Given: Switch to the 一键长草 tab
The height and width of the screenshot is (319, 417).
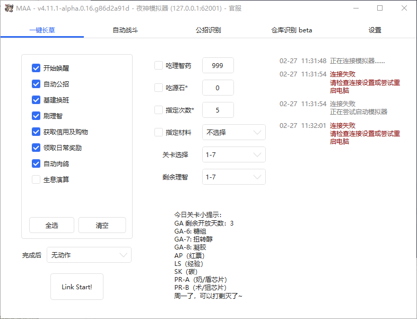Looking at the screenshot, I should [x=42, y=30].
